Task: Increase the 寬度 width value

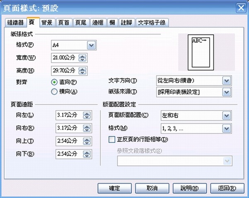Action: (82, 56)
